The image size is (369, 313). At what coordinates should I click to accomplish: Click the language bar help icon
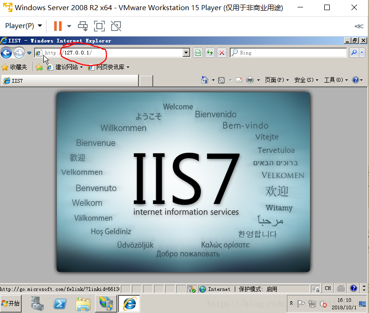pyautogui.click(x=353, y=288)
